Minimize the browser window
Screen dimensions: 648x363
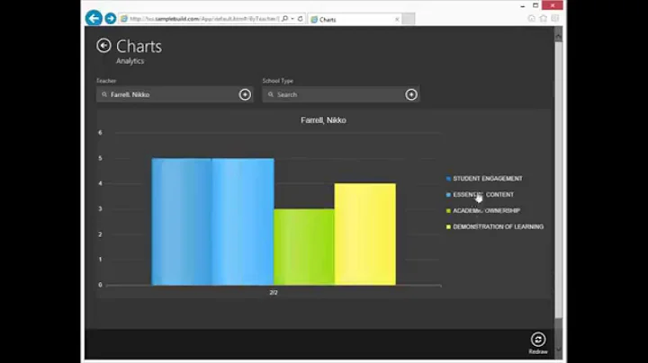[x=523, y=5]
